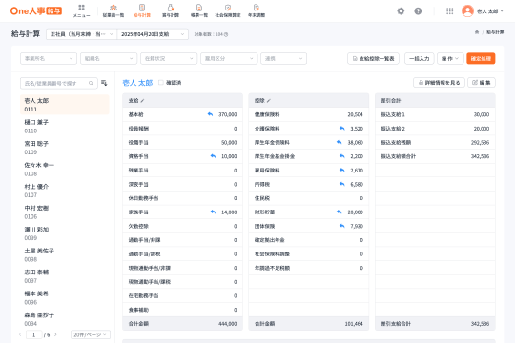Reset 厚生年金保険料 using its blue undo arrow
515x343 pixels.
click(x=340, y=142)
